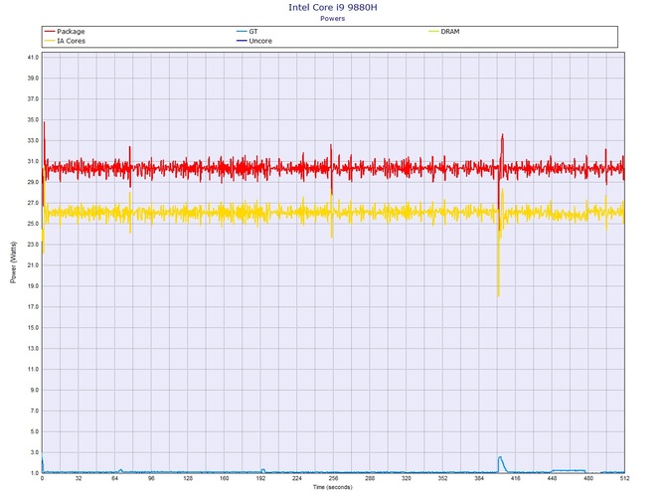
Task: Click the dark blue Uncore legend line
Action: (242, 41)
